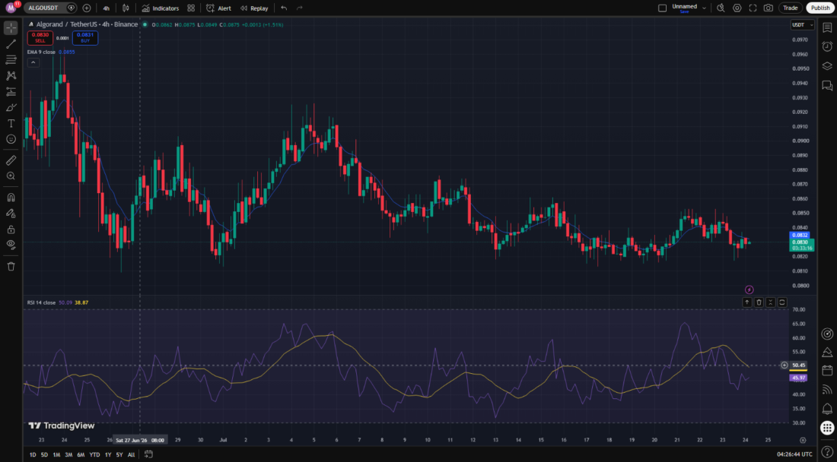Screen dimensions: 837x462
Task: Select the YTD time range
Action: point(94,454)
